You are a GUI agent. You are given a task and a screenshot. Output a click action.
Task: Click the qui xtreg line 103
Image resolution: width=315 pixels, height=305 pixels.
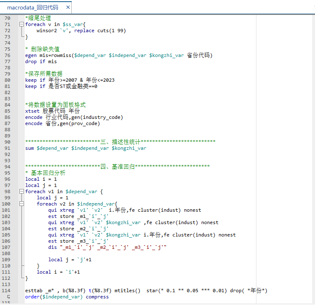tap(133, 222)
